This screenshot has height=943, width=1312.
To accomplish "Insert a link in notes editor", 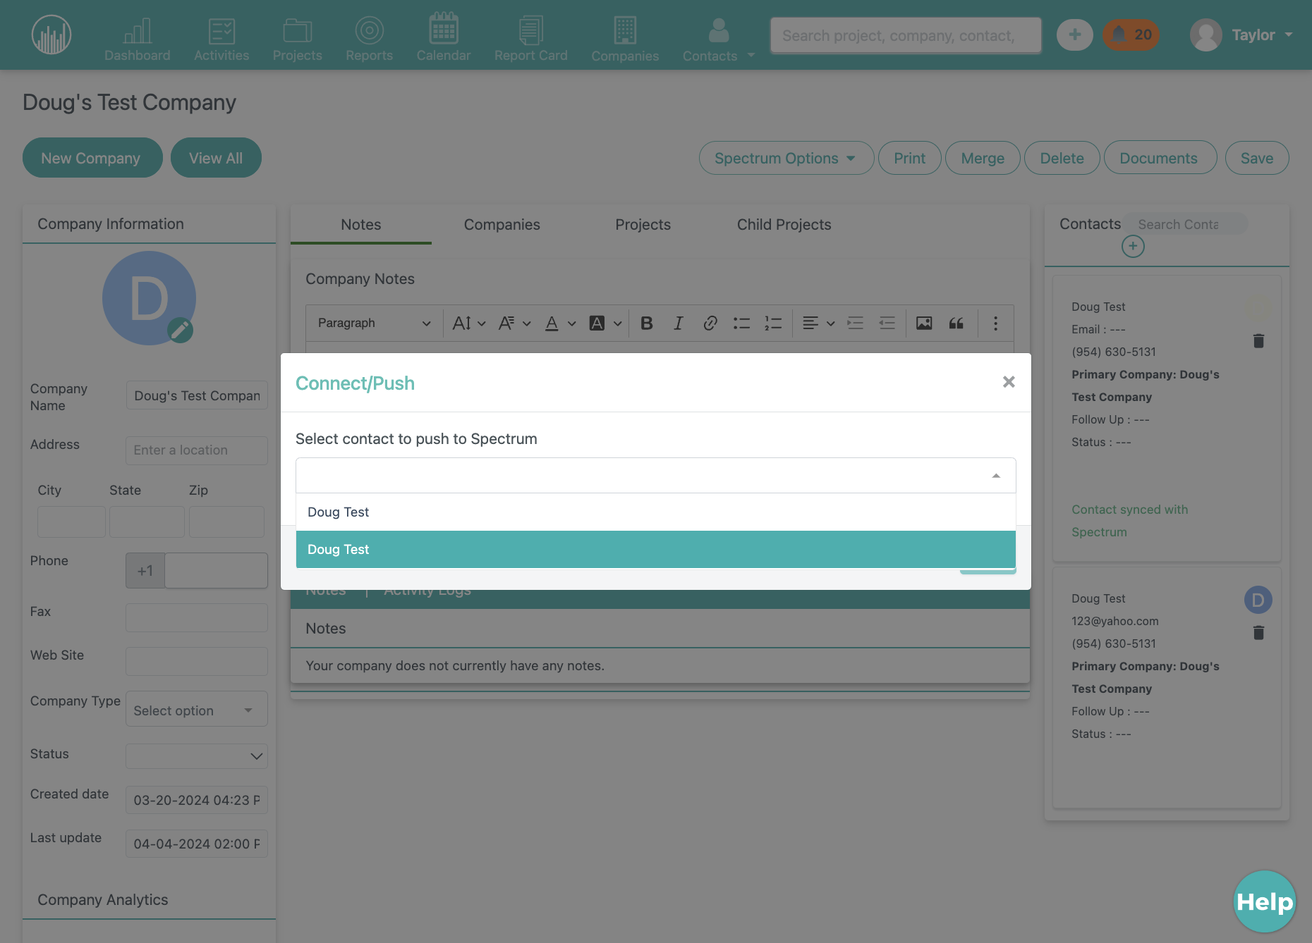I will click(x=710, y=323).
